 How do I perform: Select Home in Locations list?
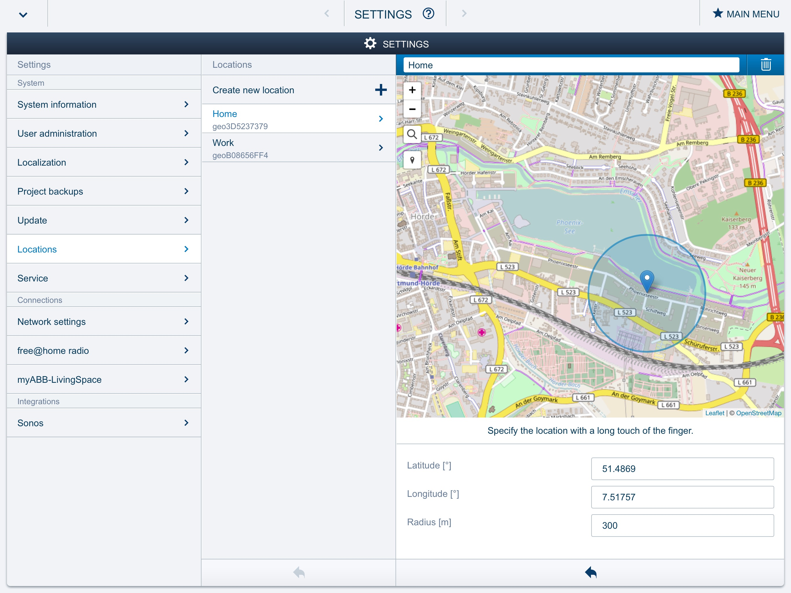click(x=299, y=119)
